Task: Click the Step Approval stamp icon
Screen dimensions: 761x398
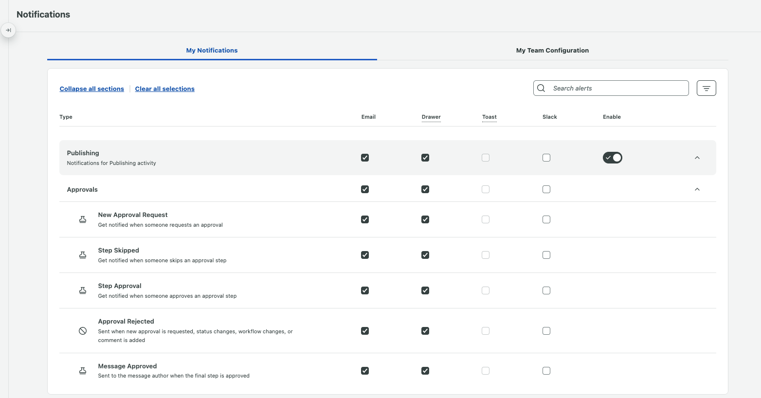Action: (83, 290)
